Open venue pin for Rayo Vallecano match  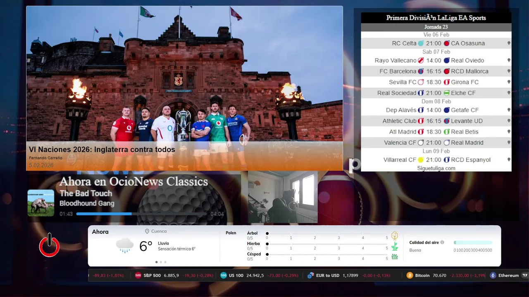point(509,61)
